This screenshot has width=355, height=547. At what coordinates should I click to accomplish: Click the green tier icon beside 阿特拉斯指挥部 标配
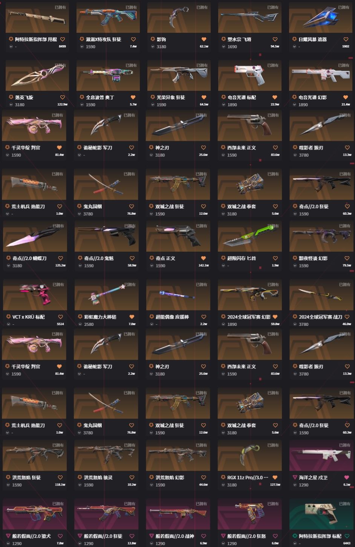pos(295,536)
